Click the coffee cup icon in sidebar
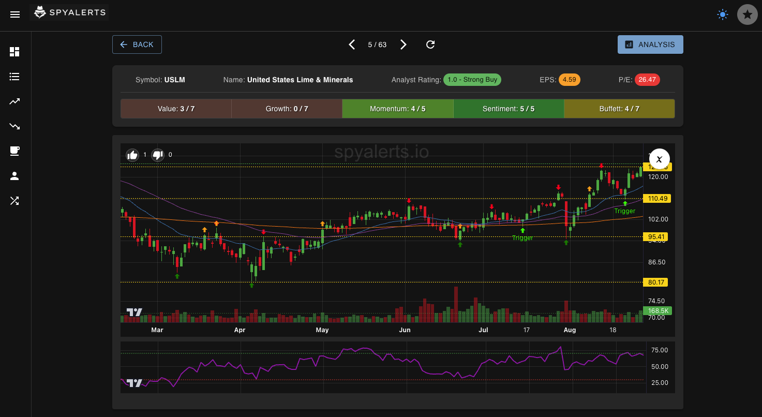This screenshot has height=417, width=762. (14, 151)
